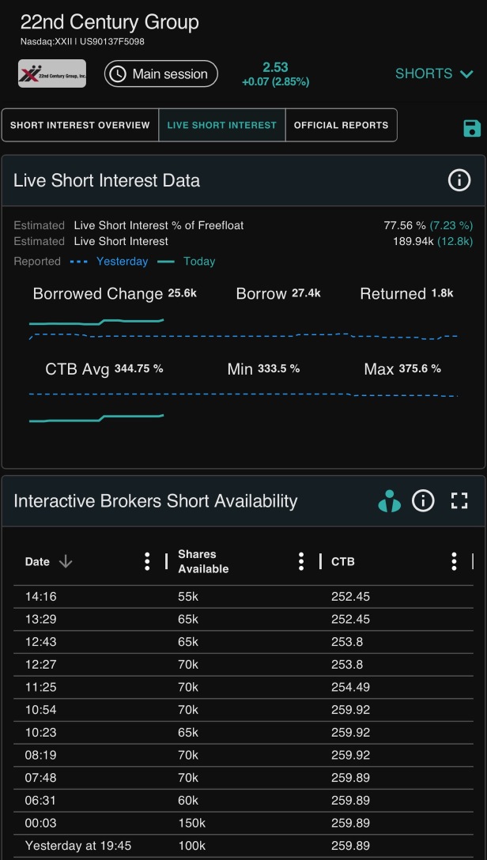Select the 14:16 row in table
The image size is (487, 860).
243,597
